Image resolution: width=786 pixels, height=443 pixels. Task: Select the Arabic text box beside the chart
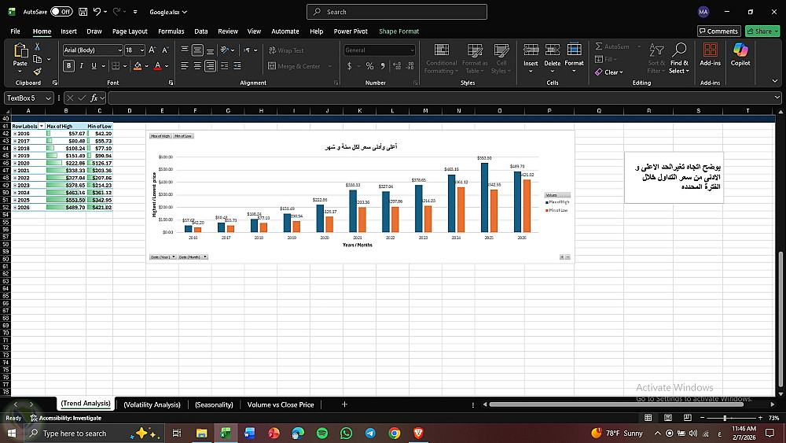point(674,177)
